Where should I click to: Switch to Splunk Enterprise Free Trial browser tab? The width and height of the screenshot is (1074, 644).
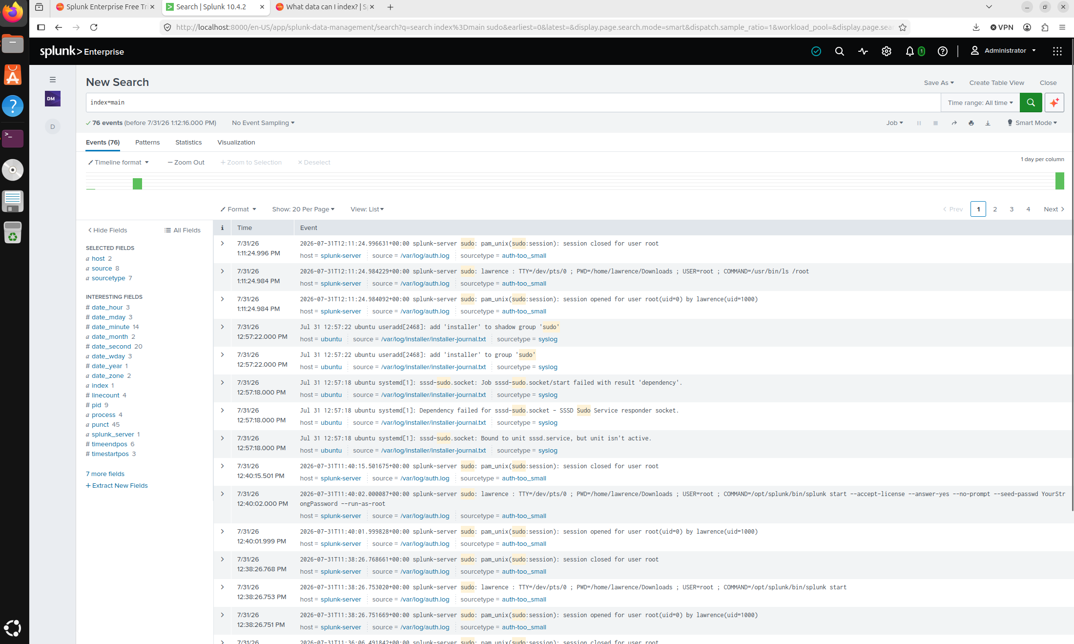(105, 7)
